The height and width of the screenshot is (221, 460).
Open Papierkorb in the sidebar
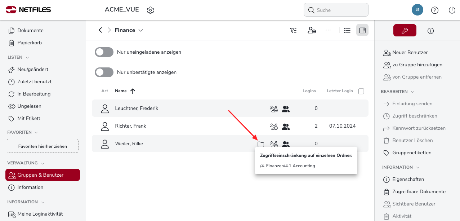point(30,43)
